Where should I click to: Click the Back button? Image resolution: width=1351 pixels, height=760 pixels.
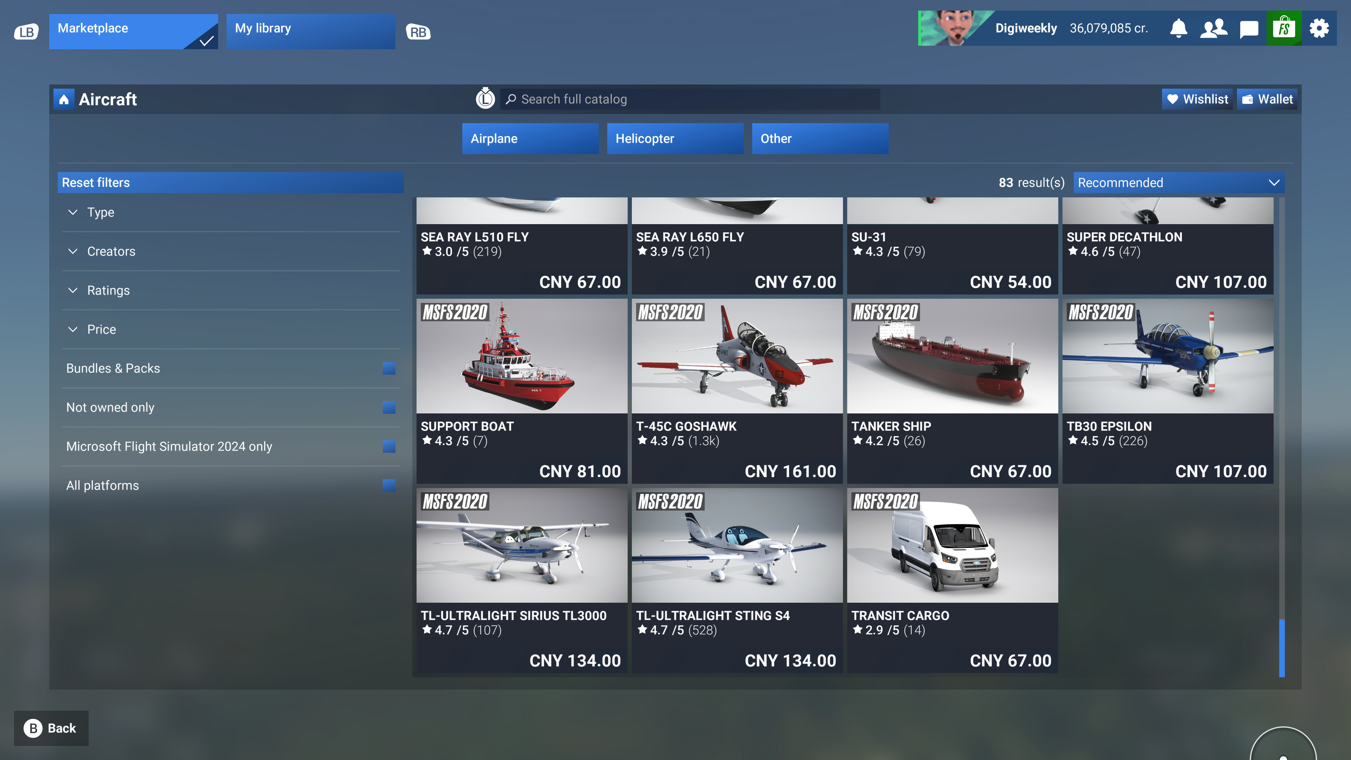[51, 728]
